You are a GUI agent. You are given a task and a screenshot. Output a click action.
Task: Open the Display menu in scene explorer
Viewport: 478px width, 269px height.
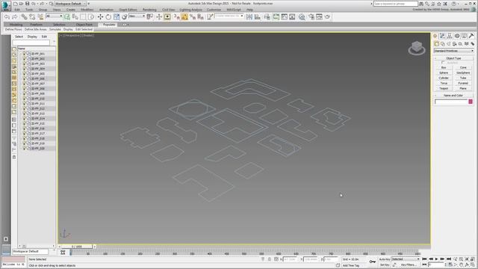point(32,37)
